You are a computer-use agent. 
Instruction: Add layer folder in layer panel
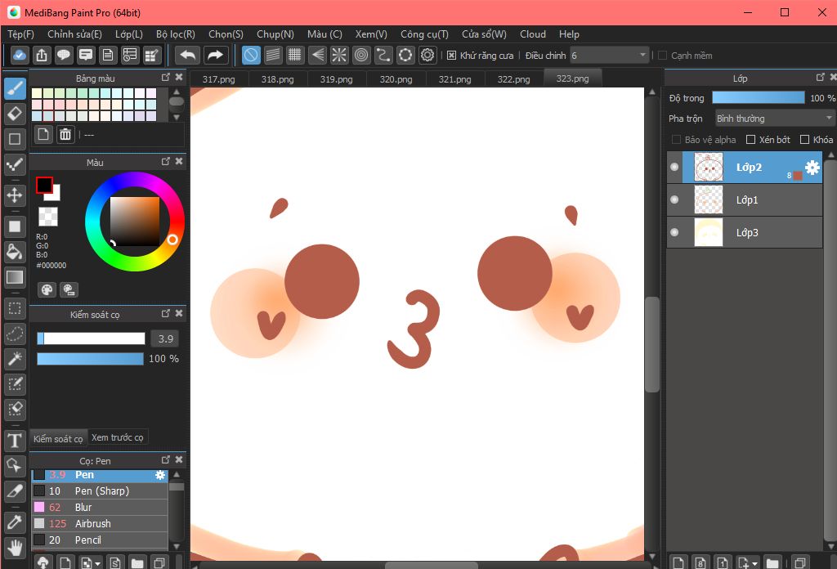tap(772, 562)
